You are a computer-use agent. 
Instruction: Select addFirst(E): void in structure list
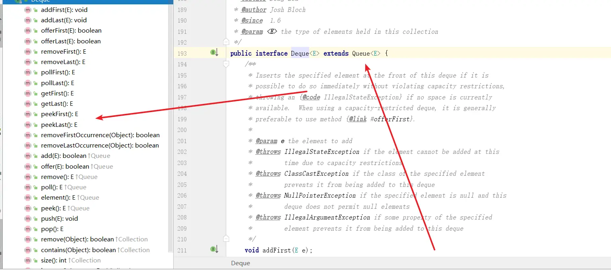click(64, 10)
